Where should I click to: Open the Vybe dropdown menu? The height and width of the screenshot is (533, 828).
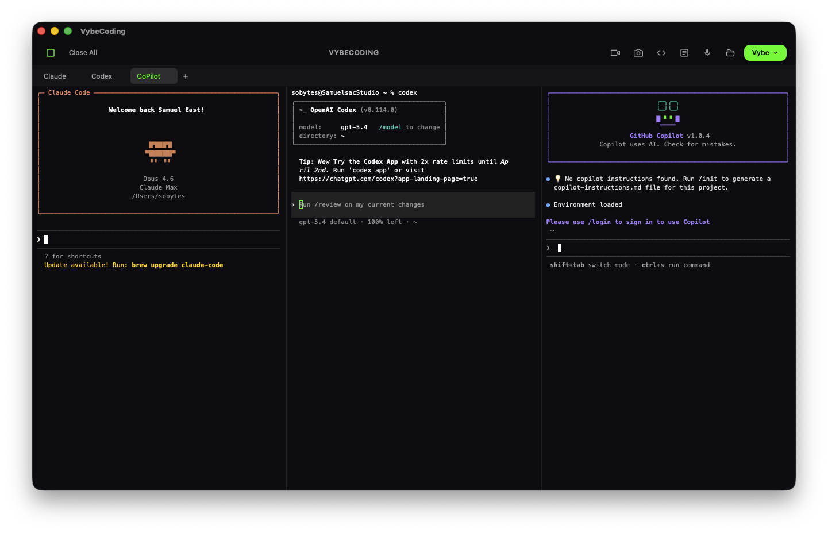point(765,52)
